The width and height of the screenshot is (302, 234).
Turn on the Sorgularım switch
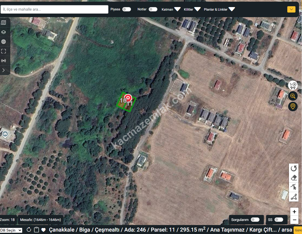coord(255,220)
